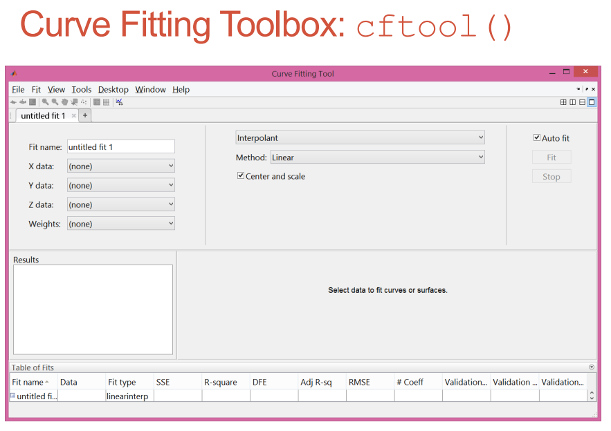Open the File menu
The height and width of the screenshot is (431, 611).
[18, 90]
